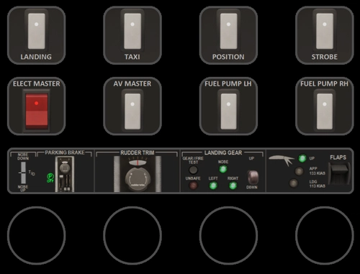360x274 pixels.
Task: Click the 'RUDDER TRIM' heading
Action: tap(138, 152)
